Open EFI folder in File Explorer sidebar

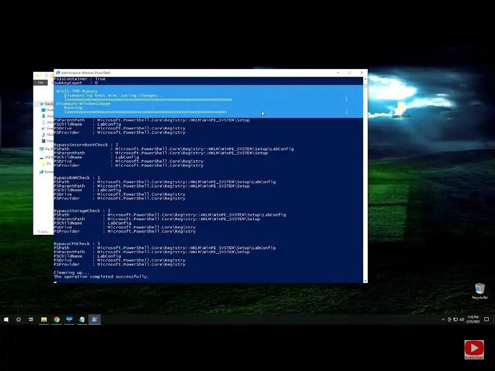[x=47, y=163]
